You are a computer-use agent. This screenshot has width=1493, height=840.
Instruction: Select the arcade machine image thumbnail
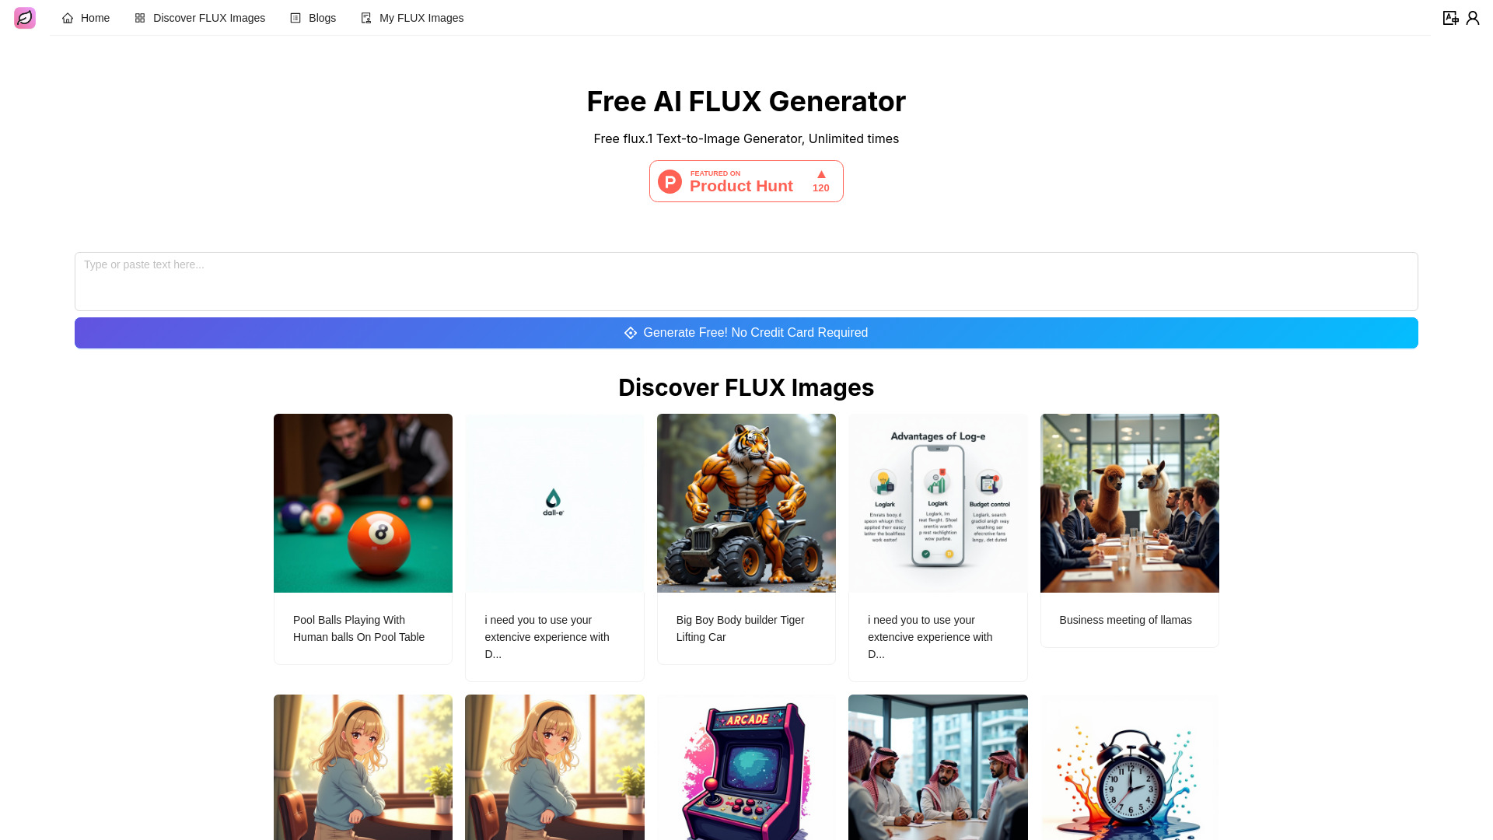(x=746, y=766)
